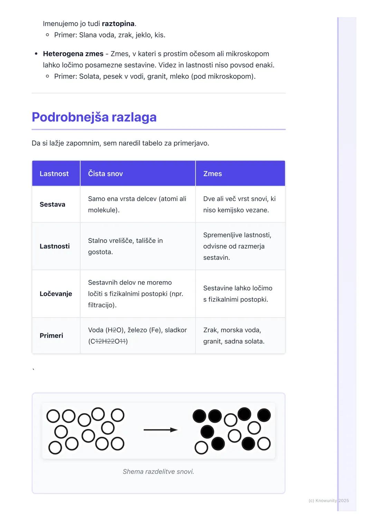Screen dimensions: 373x528
Task: Click the 'Shema razdelitve snovi.' caption
Action: [x=158, y=472]
